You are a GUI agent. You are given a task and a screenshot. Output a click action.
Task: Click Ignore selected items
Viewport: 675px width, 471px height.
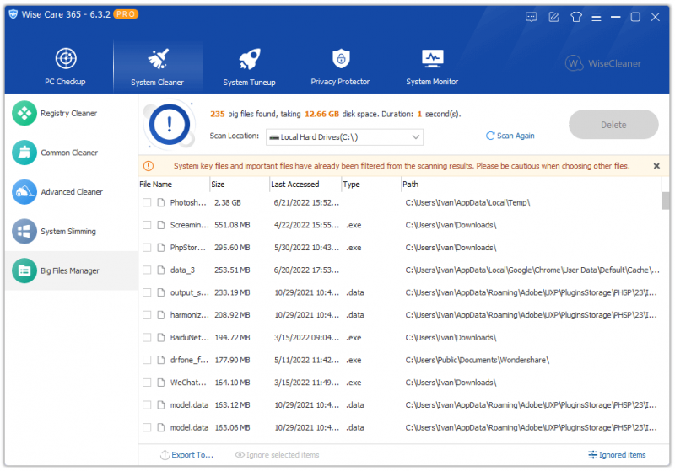(x=277, y=455)
